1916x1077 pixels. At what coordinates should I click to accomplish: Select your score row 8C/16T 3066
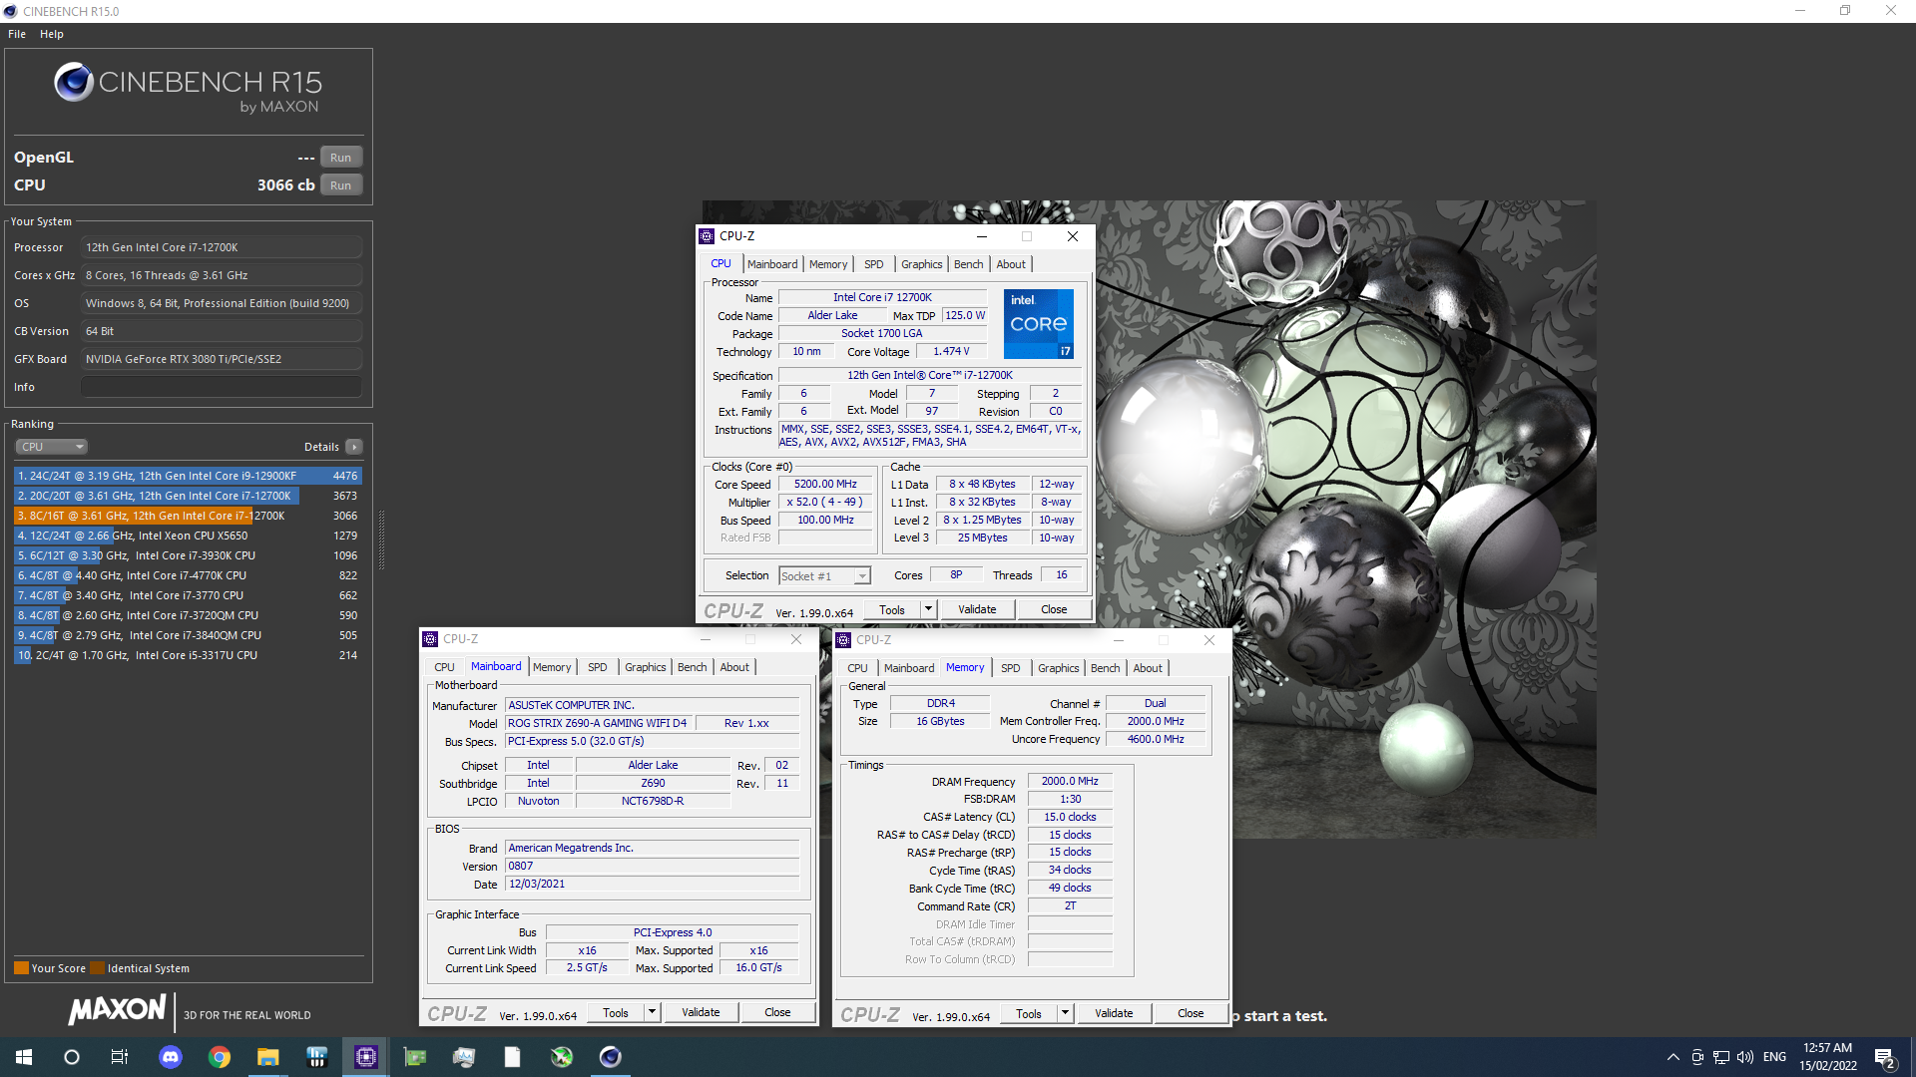188,516
